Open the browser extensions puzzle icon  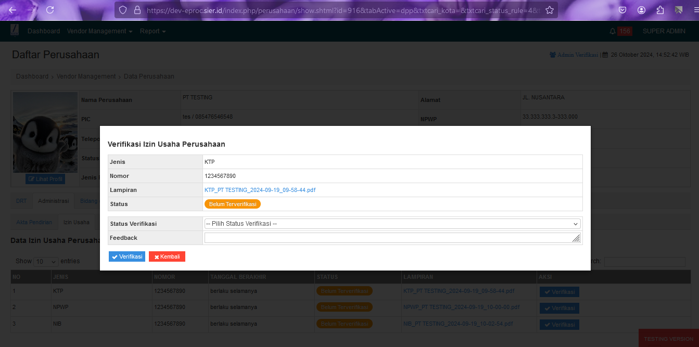tap(660, 10)
